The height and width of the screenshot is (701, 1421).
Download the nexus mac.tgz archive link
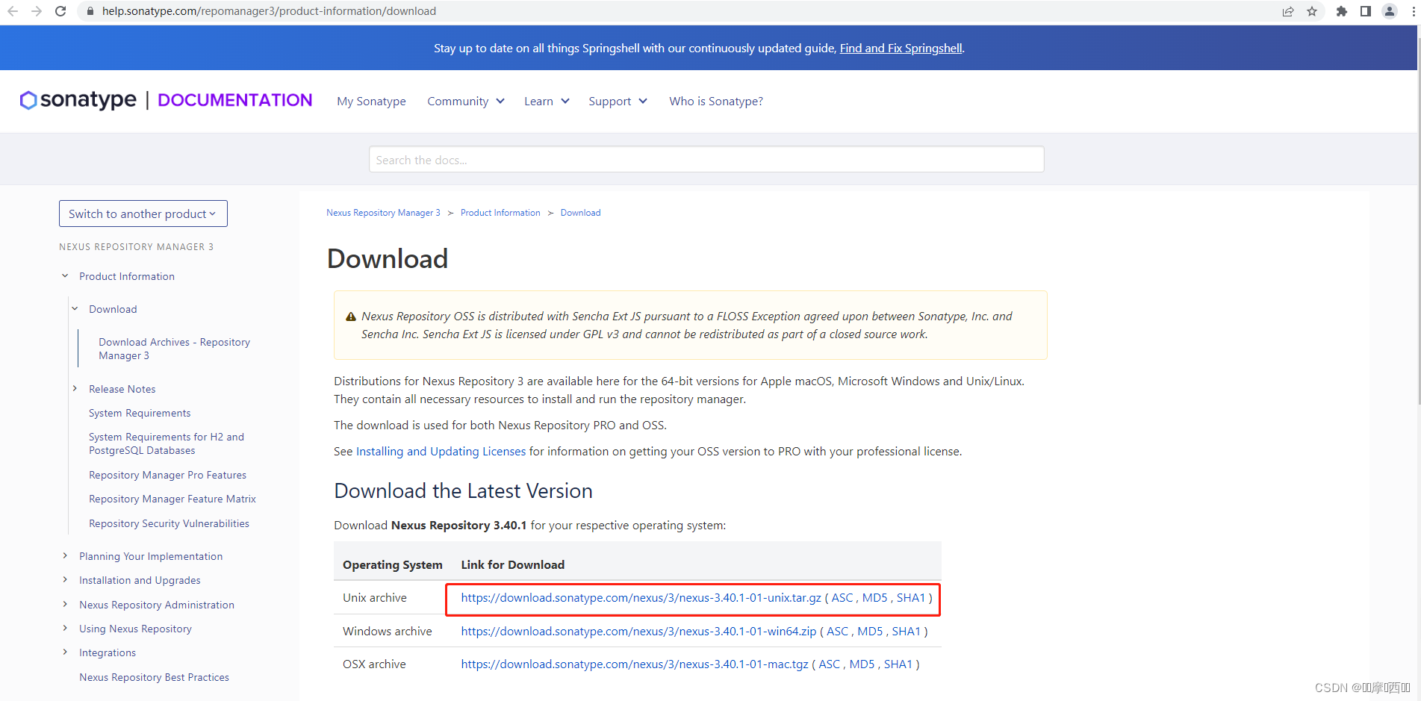[x=635, y=664]
